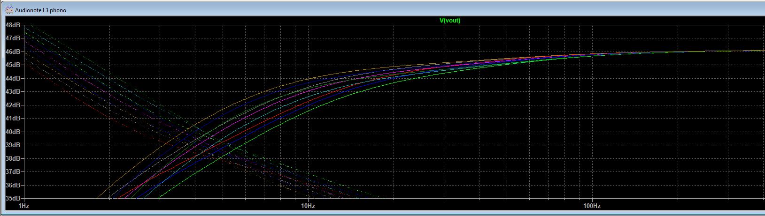Select the 10Hz label on horizontal axis
This screenshot has height=216, width=765.
308,206
